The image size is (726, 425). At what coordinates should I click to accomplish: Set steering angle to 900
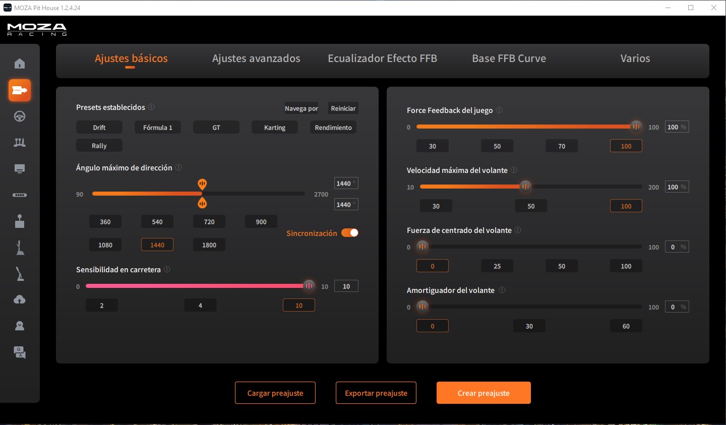pos(261,222)
